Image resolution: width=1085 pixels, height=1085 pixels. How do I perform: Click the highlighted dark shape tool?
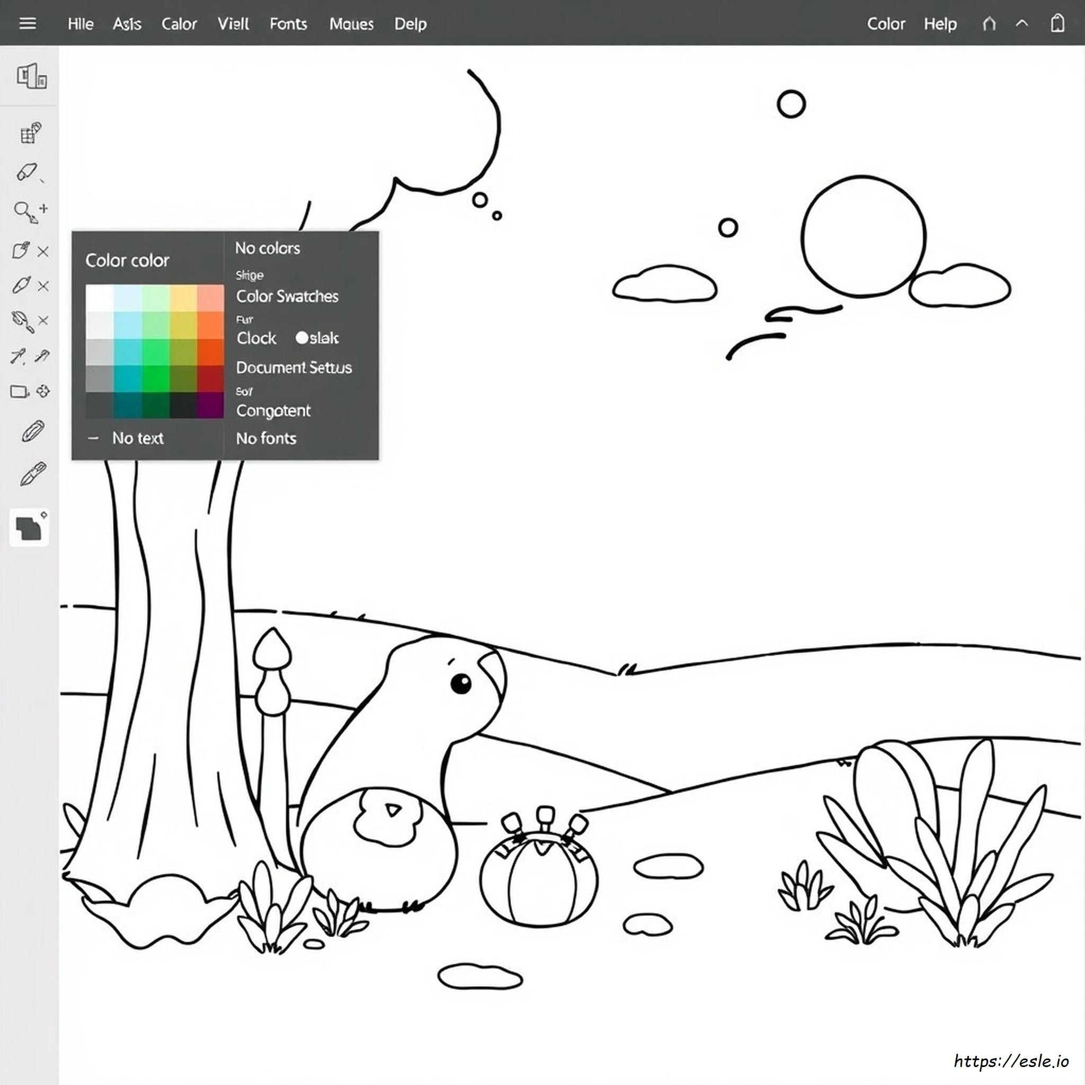click(x=29, y=528)
